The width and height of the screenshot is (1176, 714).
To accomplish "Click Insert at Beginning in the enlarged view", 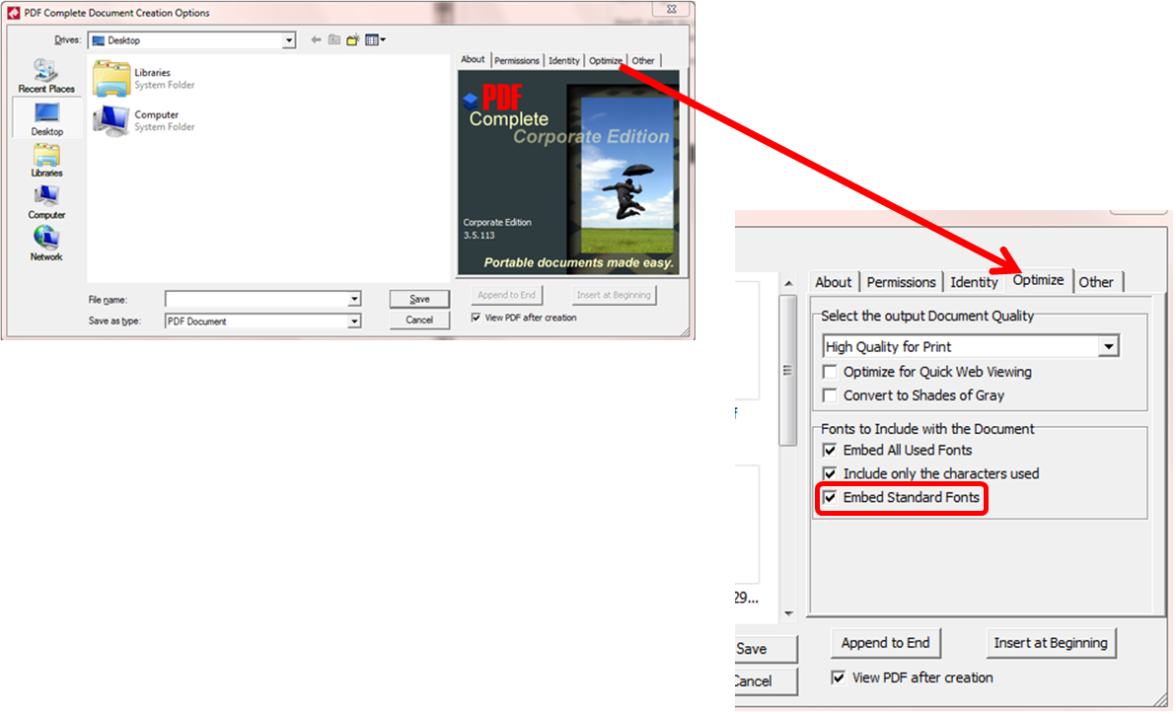I will (1051, 644).
